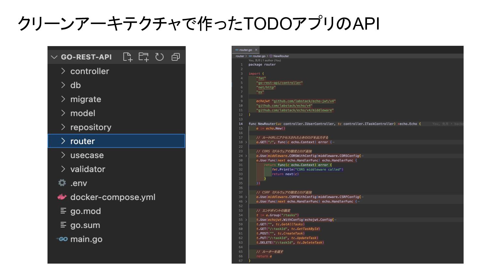Expand the selected router folder chevron
488x274 pixels.
coord(63,141)
